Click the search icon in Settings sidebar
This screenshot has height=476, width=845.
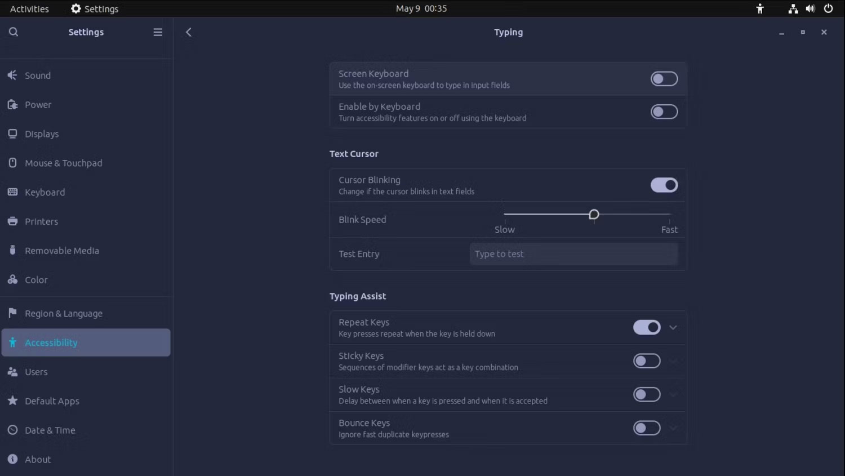click(14, 32)
